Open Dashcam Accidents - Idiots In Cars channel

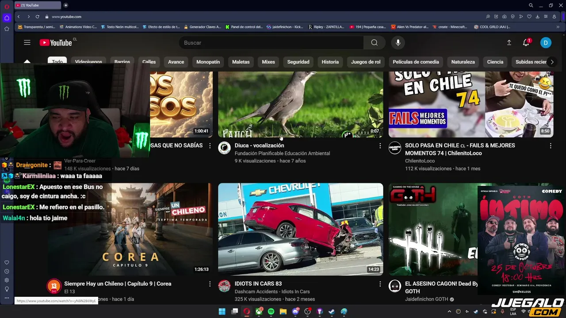click(272, 291)
